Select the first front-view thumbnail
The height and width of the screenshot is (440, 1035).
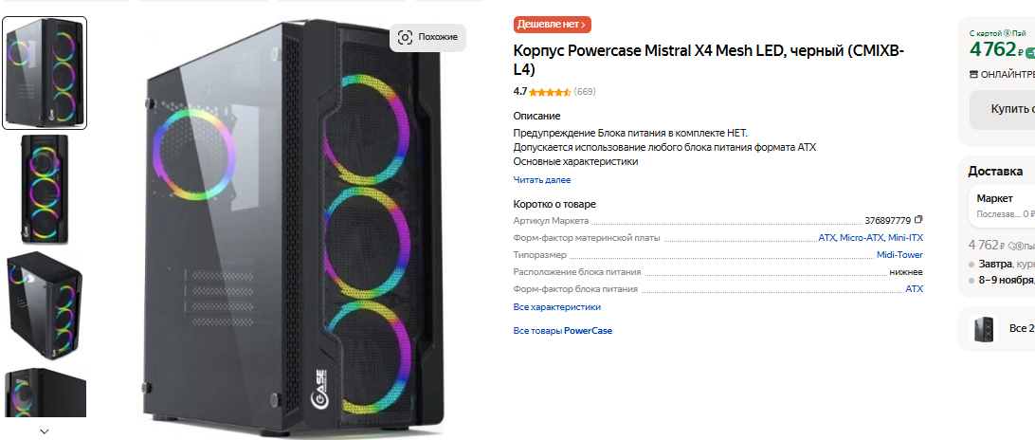tap(45, 73)
